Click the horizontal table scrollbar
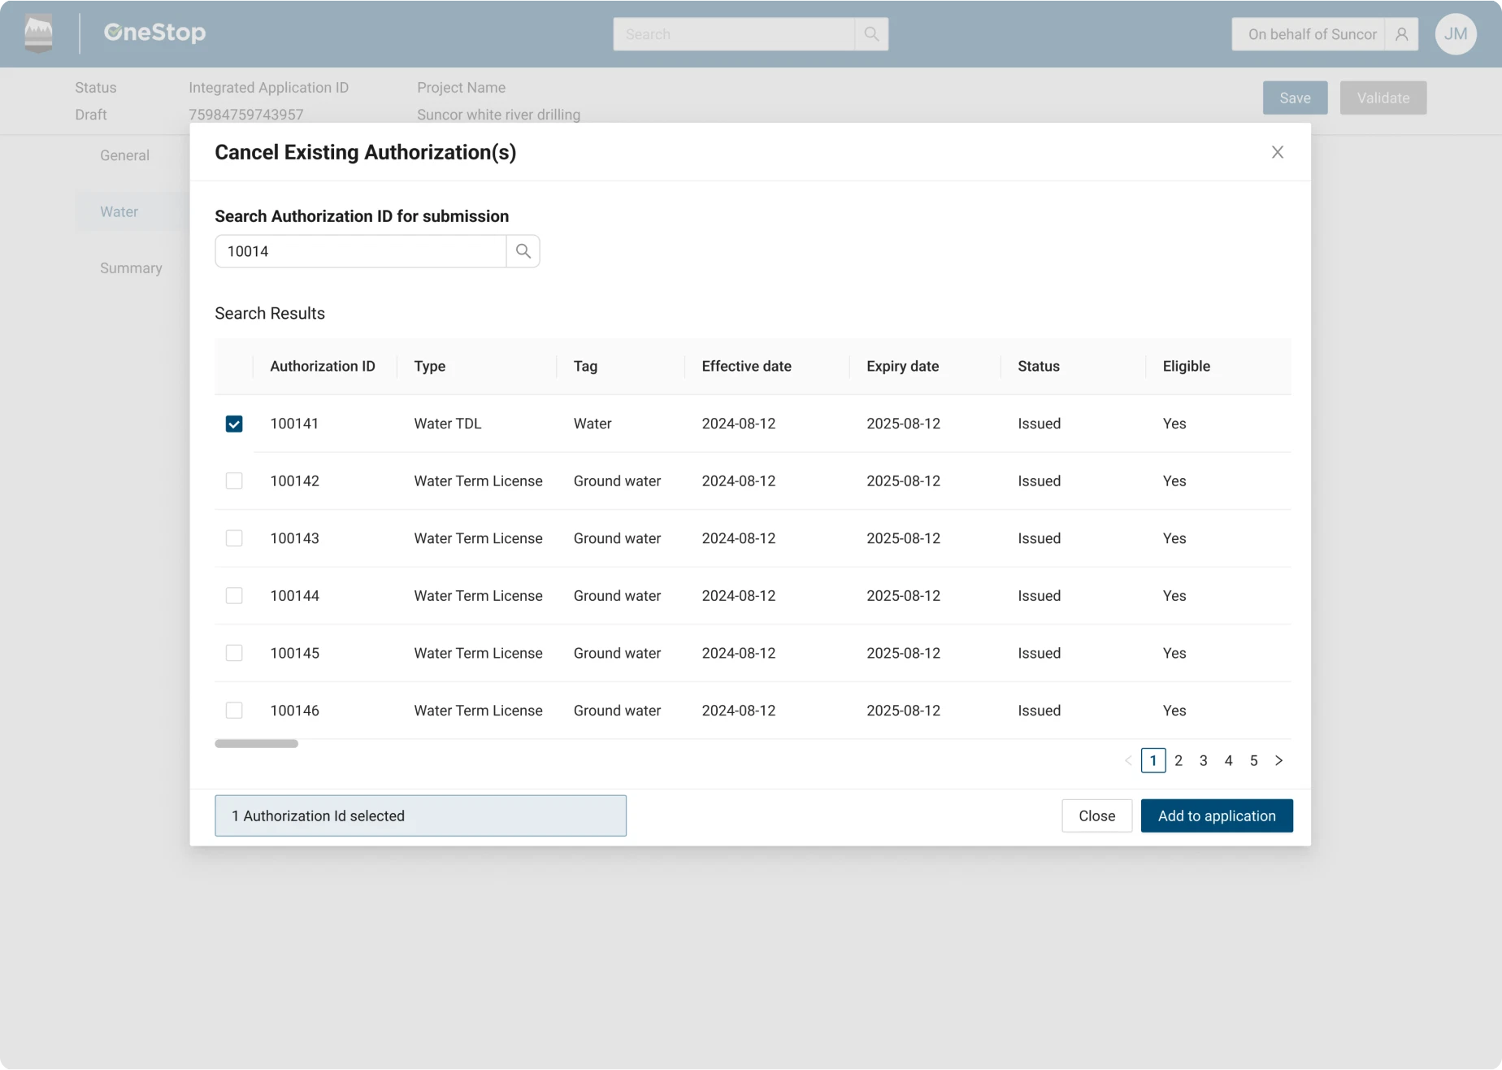Image resolution: width=1502 pixels, height=1070 pixels. pyautogui.click(x=257, y=743)
